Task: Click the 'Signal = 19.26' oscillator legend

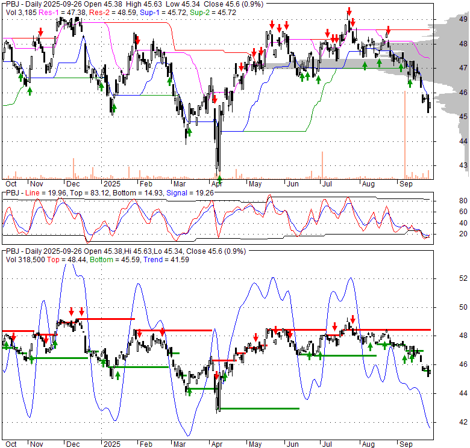Action: click(190, 193)
